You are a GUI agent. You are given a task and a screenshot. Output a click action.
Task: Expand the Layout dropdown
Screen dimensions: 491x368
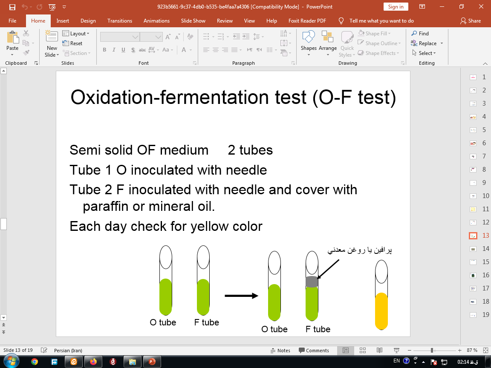tap(76, 34)
